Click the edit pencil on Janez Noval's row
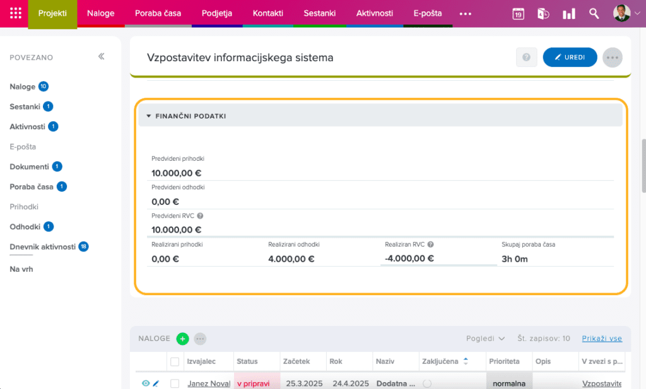Screen dimensions: 646x389 coord(156,383)
